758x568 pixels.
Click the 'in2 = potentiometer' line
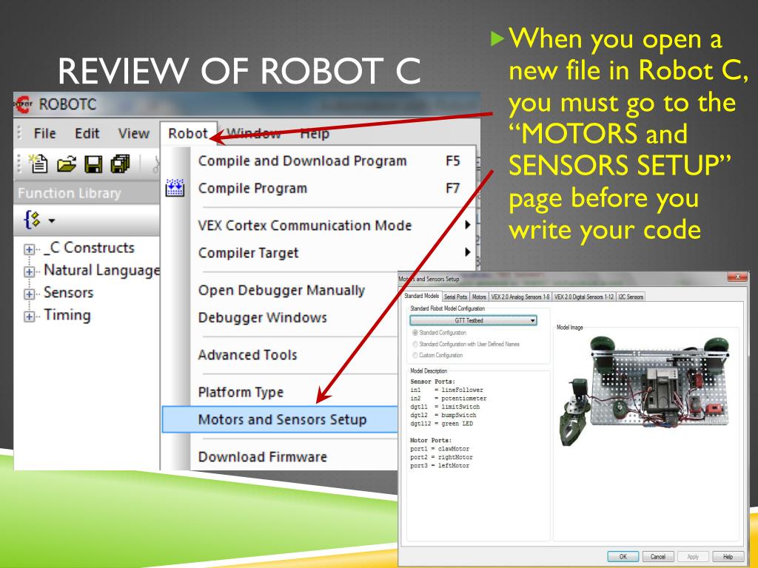(x=448, y=399)
